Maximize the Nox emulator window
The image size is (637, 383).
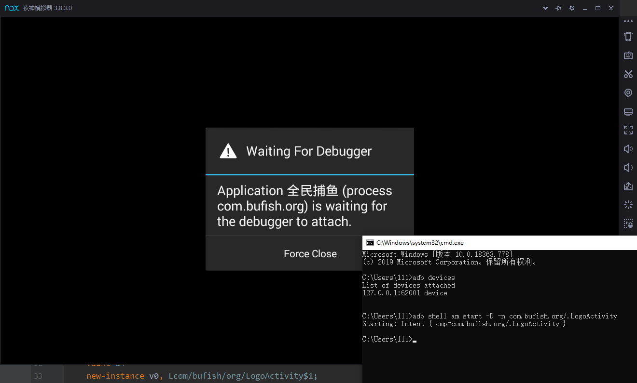tap(598, 8)
